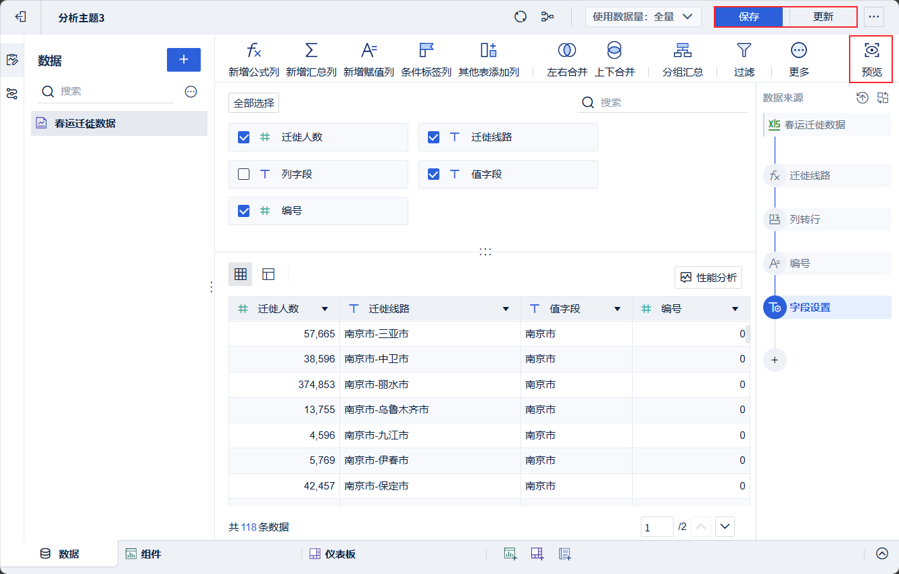
Task: Click the 全部选择 button
Action: (x=253, y=103)
